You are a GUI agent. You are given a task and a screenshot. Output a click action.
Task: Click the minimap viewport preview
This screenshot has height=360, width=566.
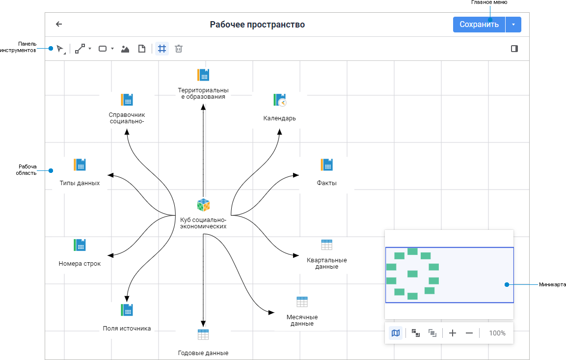(449, 275)
